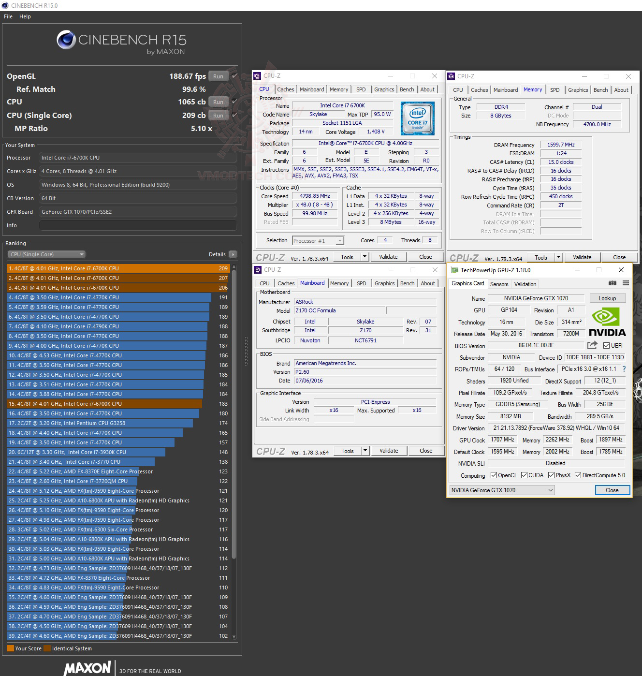Click the ASRock manufacturer value in CPU-Z

(365, 302)
